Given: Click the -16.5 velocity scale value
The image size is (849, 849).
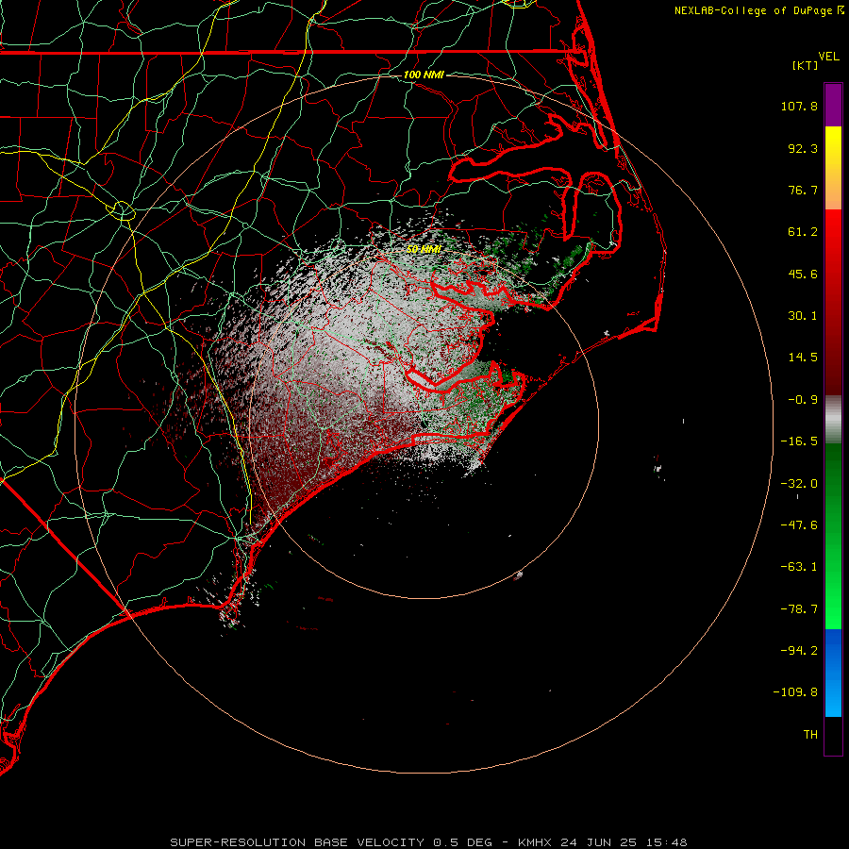Looking at the screenshot, I should pyautogui.click(x=799, y=441).
